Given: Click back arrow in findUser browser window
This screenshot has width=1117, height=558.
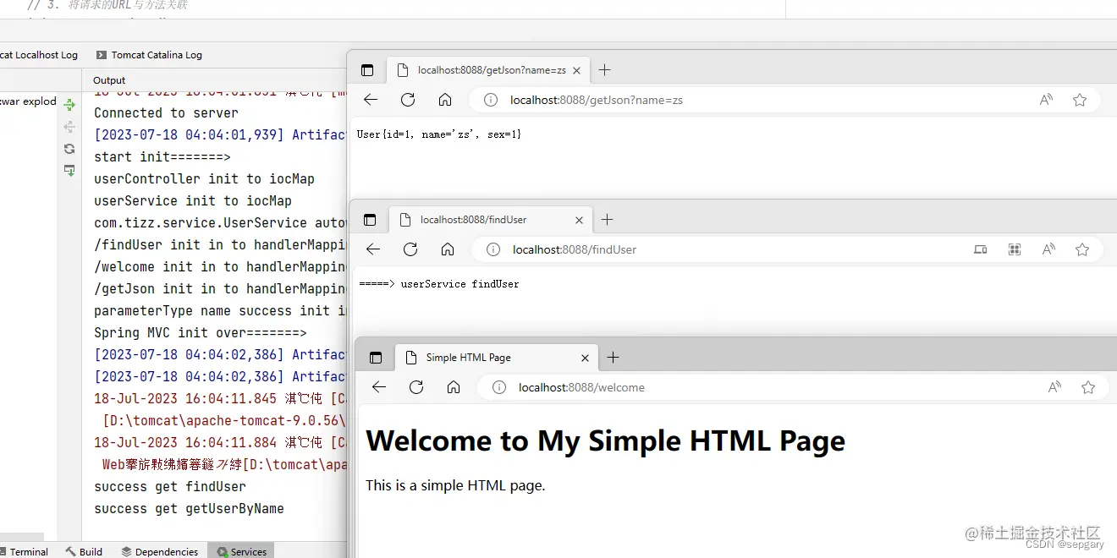Looking at the screenshot, I should point(373,249).
